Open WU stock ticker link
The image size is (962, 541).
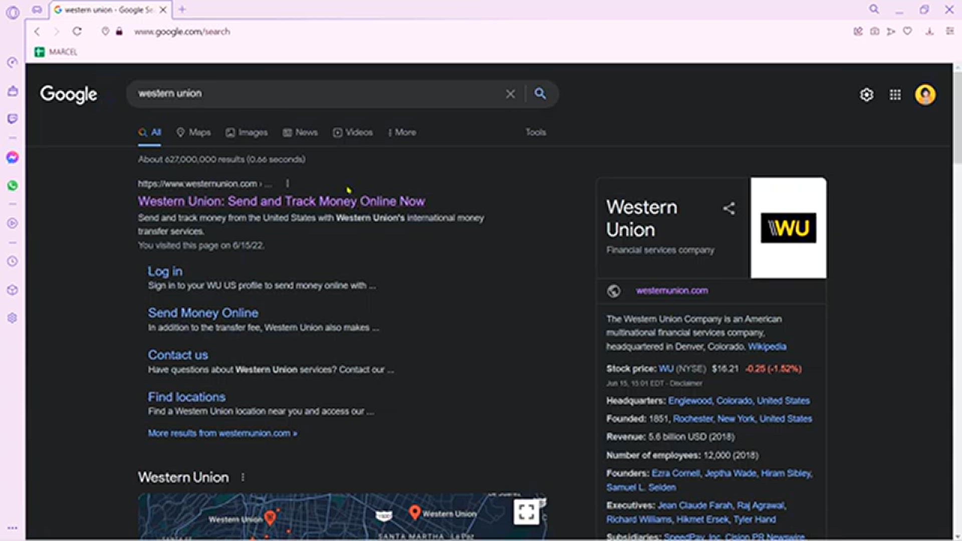pyautogui.click(x=666, y=369)
